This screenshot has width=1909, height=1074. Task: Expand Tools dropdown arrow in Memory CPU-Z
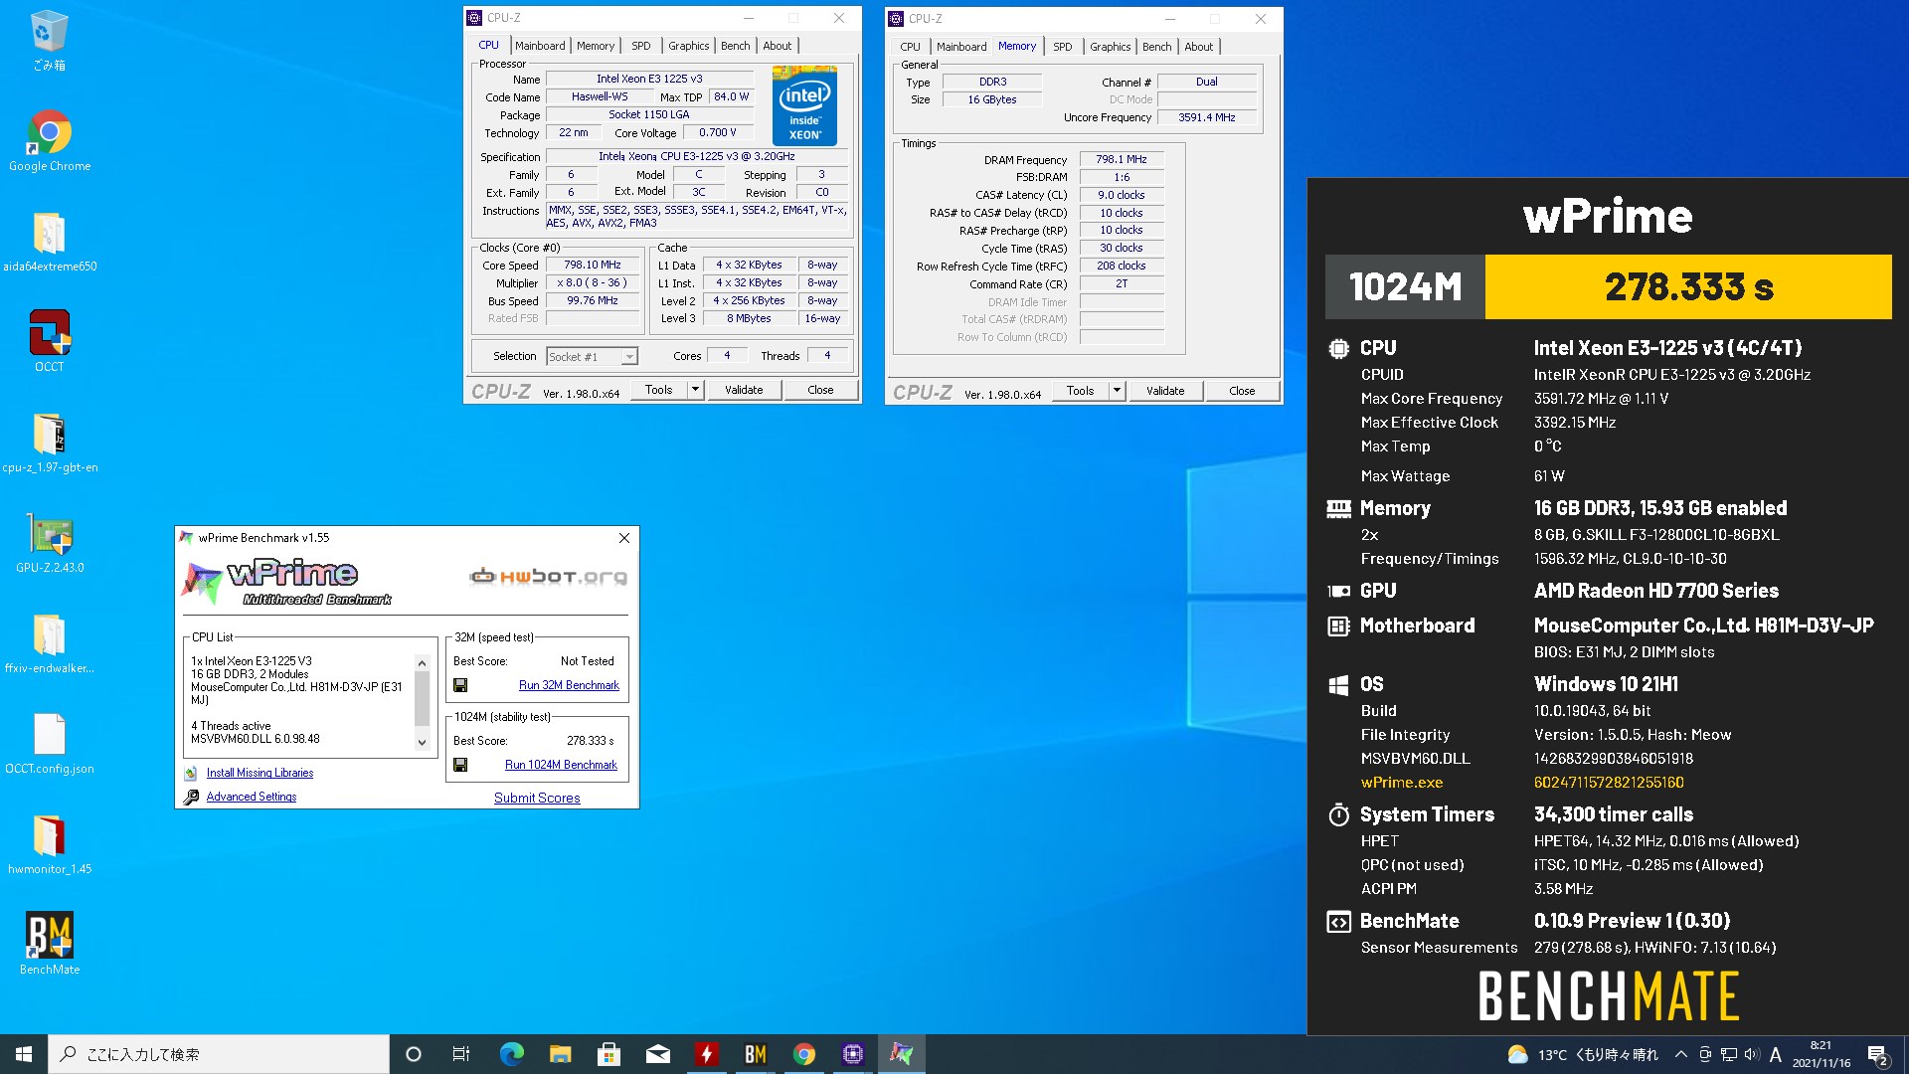1117,391
